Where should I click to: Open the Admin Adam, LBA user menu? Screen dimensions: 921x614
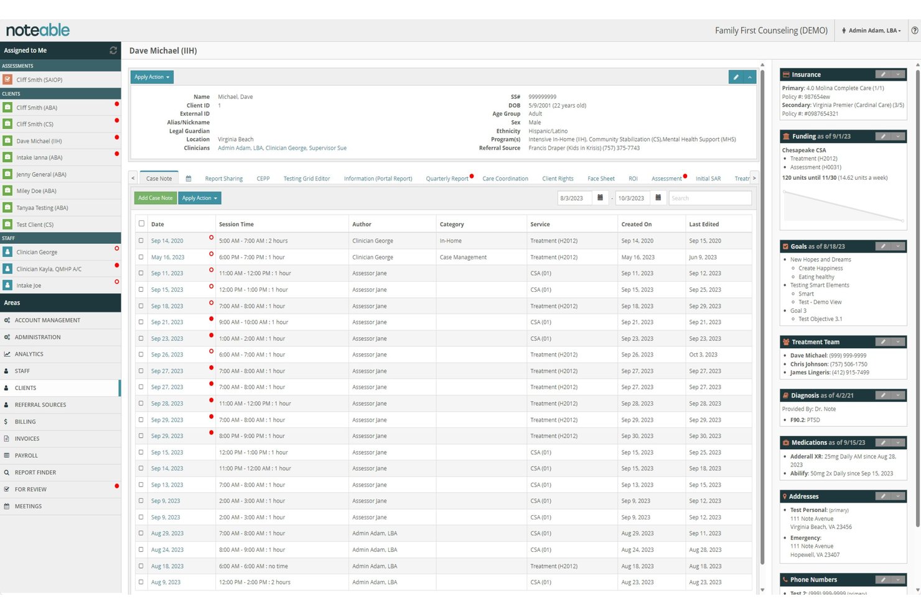(871, 30)
